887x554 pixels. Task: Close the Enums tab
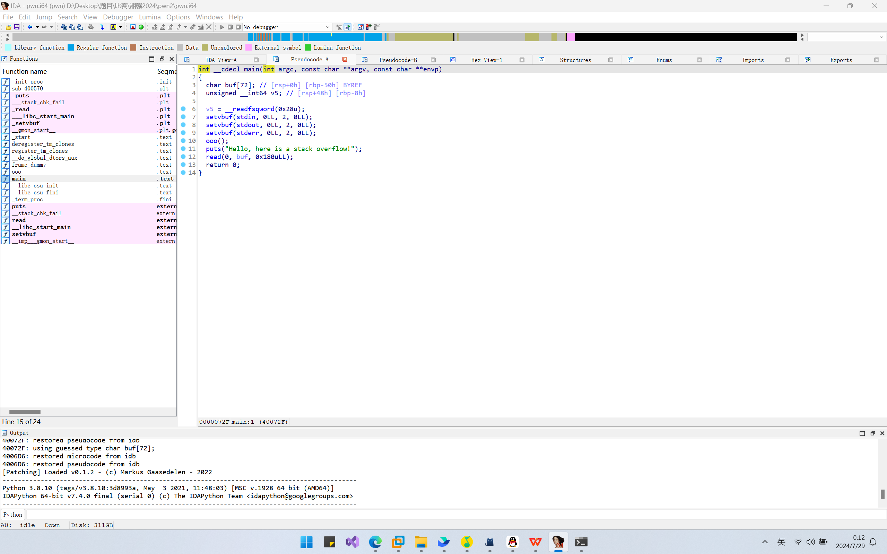tap(699, 60)
